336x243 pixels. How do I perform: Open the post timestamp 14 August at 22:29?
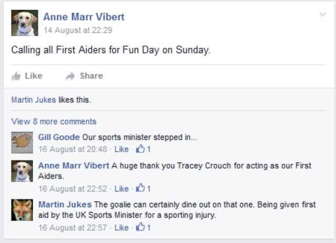tap(78, 30)
